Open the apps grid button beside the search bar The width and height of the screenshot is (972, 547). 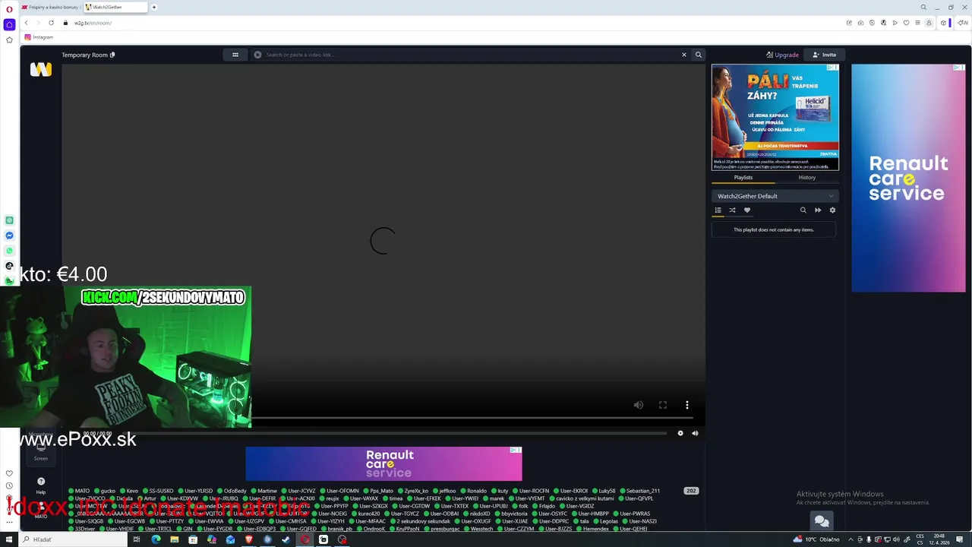coord(235,55)
